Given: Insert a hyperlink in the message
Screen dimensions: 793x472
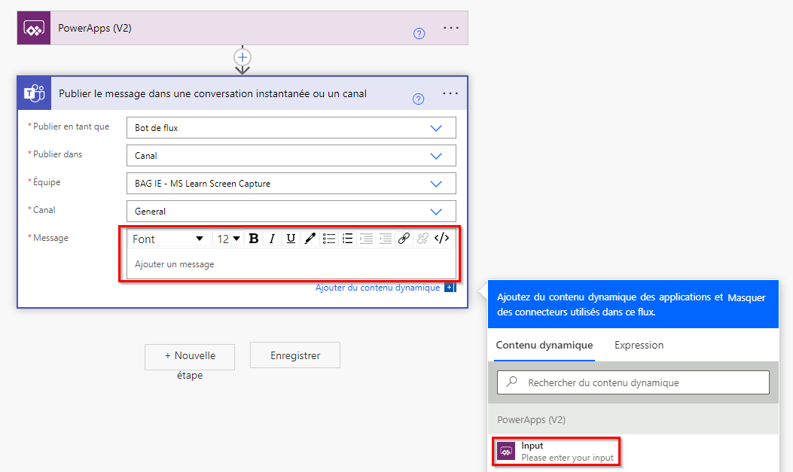Looking at the screenshot, I should tap(404, 239).
